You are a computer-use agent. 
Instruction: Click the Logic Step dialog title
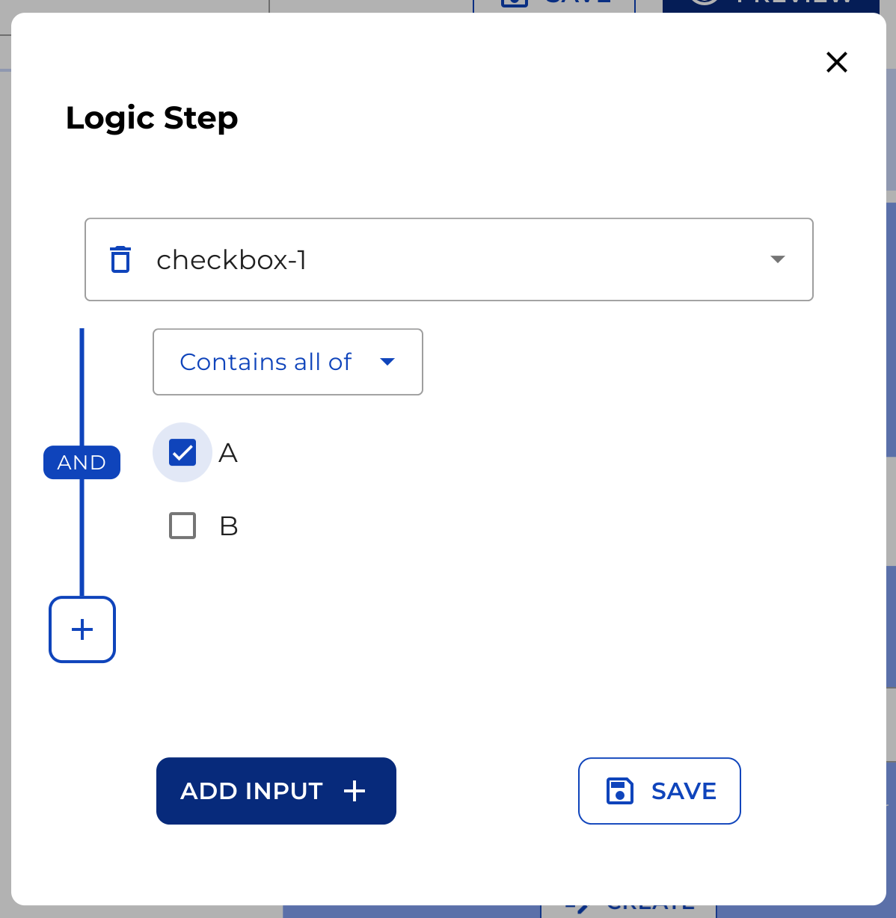[151, 117]
